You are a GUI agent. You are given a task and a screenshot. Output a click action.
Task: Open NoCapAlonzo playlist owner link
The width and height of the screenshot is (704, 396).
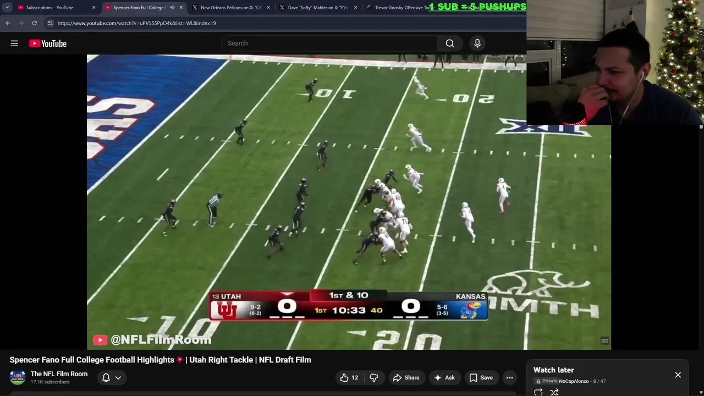click(574, 381)
